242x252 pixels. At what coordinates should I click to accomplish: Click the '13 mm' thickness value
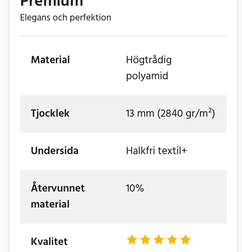point(140,114)
